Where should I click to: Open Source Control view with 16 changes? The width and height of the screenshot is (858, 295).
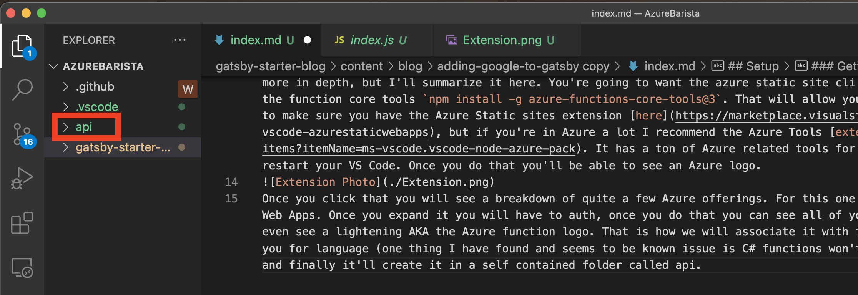pyautogui.click(x=22, y=134)
